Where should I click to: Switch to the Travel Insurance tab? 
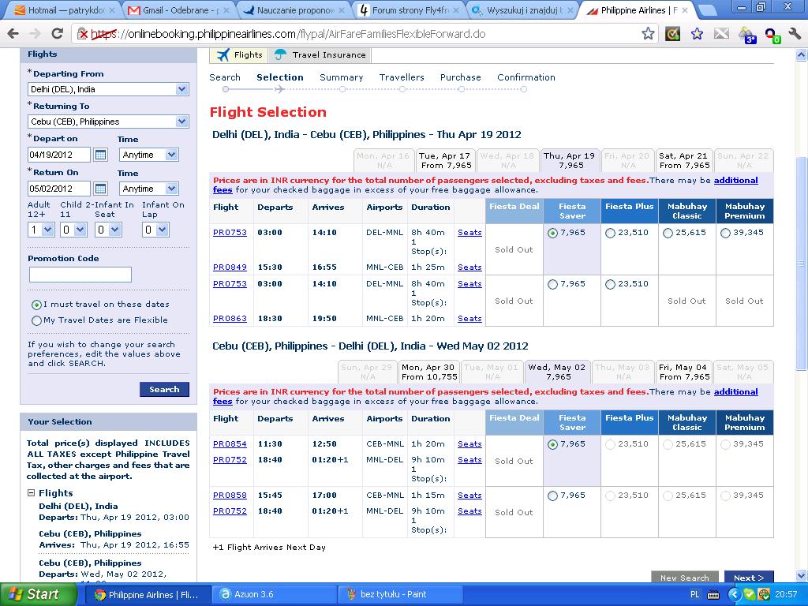click(x=320, y=54)
